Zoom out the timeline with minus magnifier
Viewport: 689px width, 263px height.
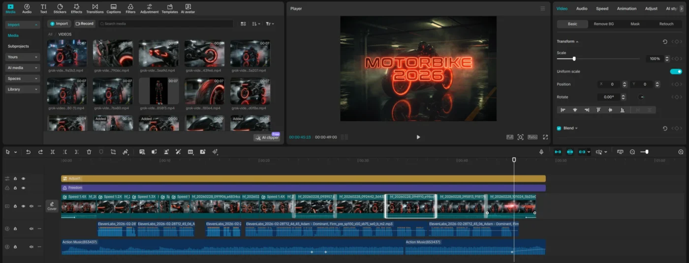[632, 152]
